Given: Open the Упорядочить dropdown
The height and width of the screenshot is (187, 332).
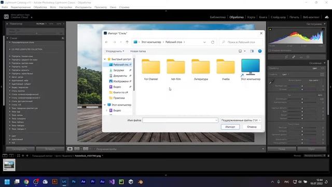Looking at the screenshot, I should [115, 51].
